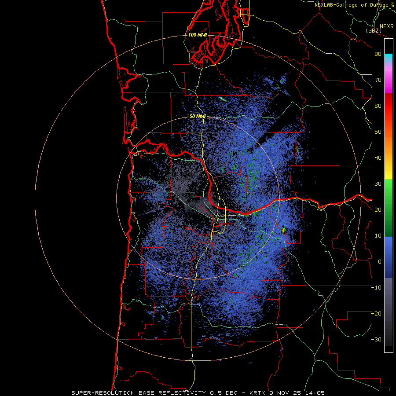Viewport: 396px width, 396px height.
Task: Click the 60 value on the dBZ scale
Action: (378, 106)
